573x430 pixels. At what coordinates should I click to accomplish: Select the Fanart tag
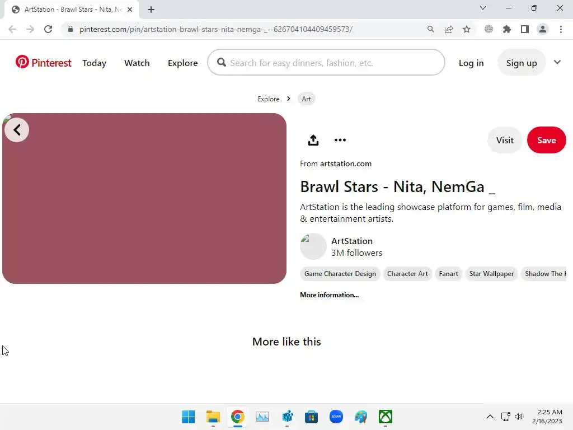[x=448, y=274]
